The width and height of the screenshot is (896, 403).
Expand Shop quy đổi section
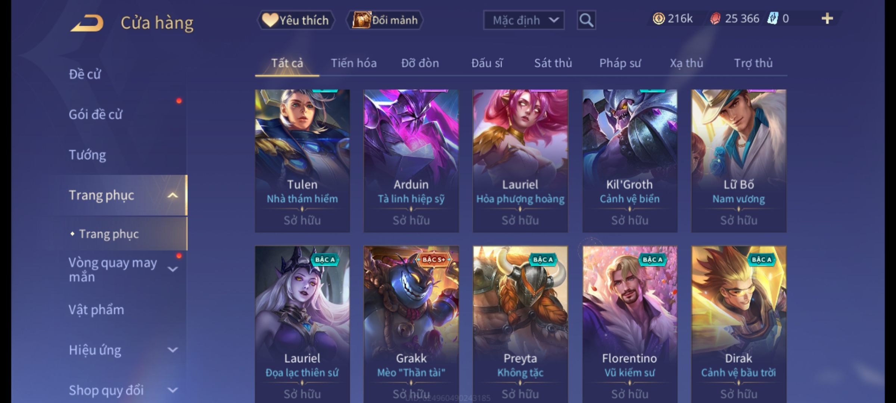172,390
